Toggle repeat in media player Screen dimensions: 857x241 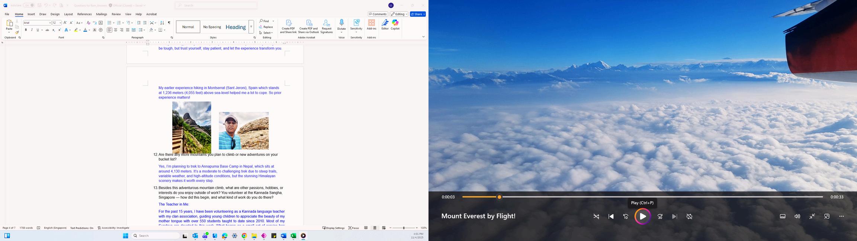pyautogui.click(x=689, y=216)
